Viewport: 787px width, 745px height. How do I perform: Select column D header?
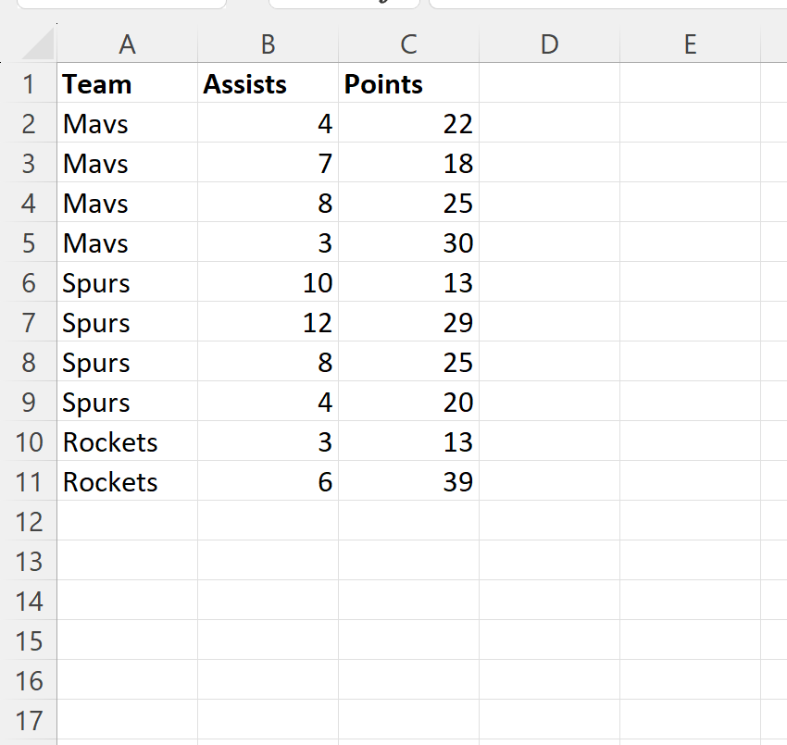549,43
